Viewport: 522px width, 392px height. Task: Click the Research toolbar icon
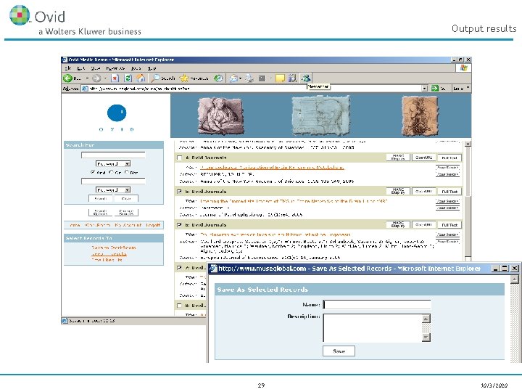pos(293,78)
